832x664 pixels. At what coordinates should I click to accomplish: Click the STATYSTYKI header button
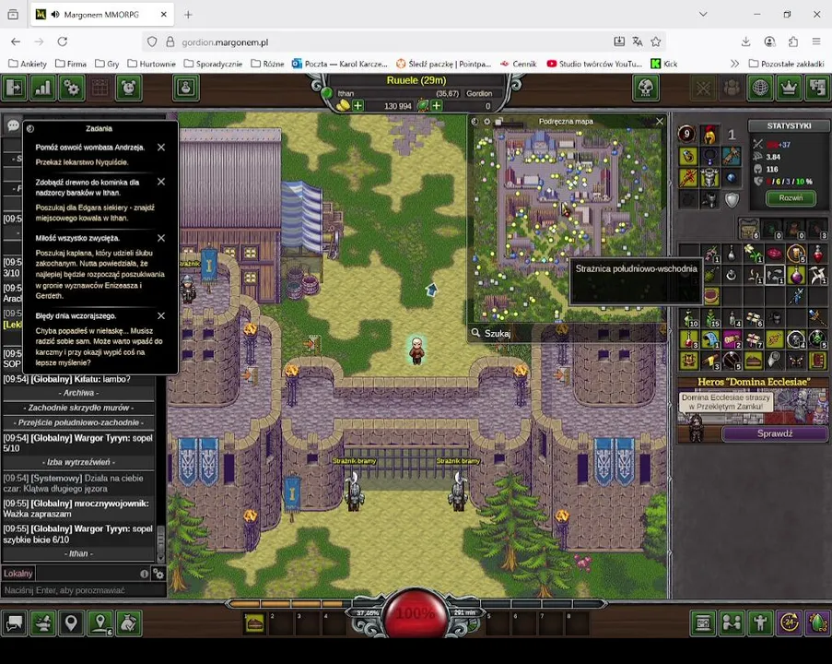coord(789,126)
